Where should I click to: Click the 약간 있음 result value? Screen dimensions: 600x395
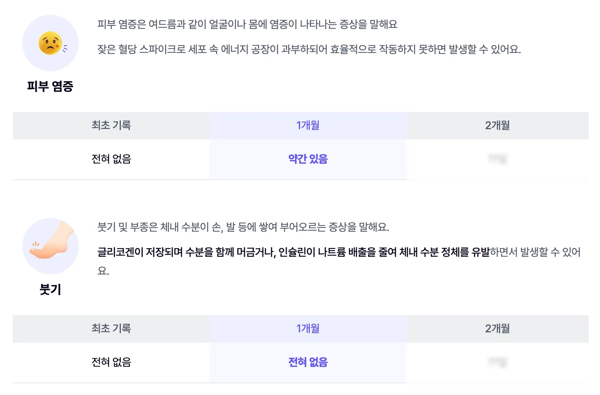[308, 159]
